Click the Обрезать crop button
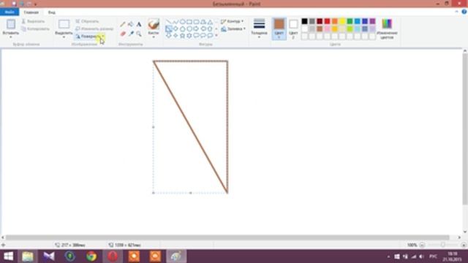 click(87, 21)
